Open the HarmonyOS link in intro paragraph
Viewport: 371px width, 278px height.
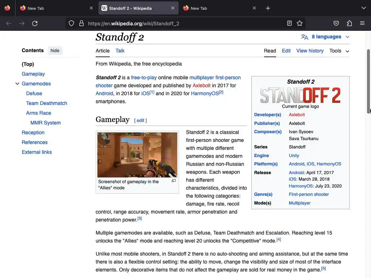point(205,94)
